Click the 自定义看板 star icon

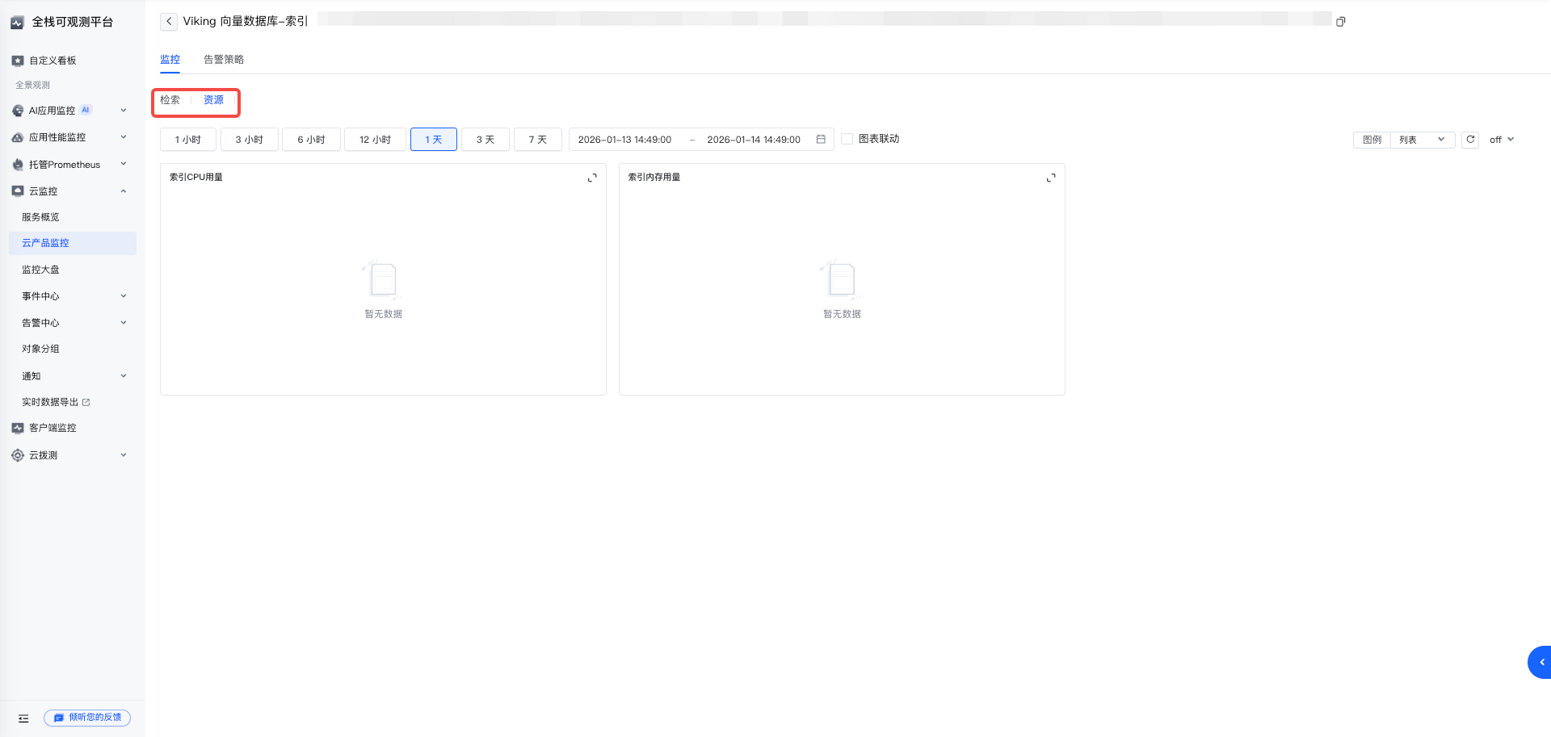pos(18,61)
